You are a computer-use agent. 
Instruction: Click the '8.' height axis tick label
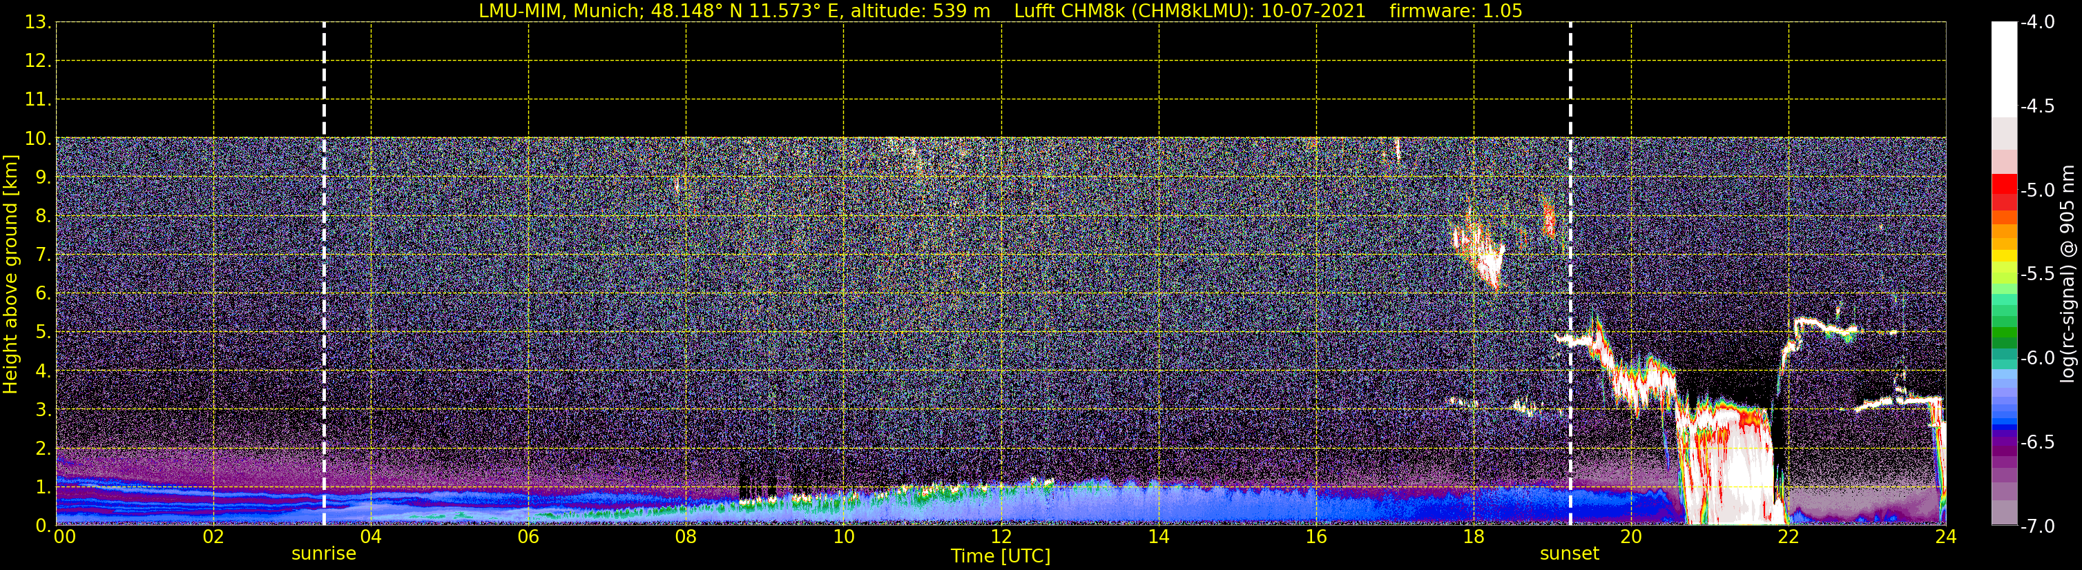click(43, 217)
